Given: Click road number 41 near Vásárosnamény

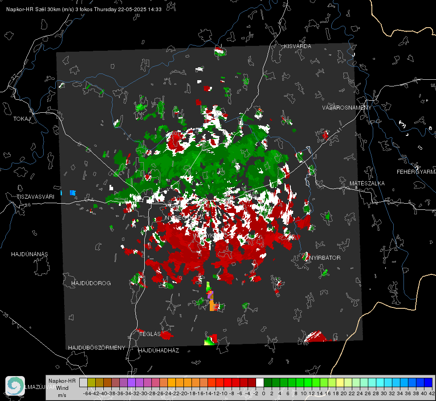Looking at the screenshot, I should [x=339, y=130].
